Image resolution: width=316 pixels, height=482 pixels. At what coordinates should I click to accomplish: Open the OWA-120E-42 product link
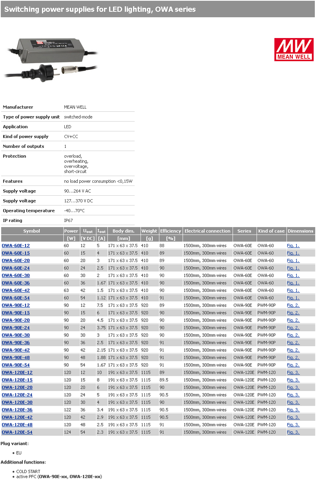(17, 417)
